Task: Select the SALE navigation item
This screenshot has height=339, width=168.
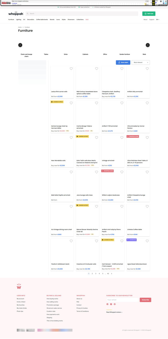Action: pos(87,20)
